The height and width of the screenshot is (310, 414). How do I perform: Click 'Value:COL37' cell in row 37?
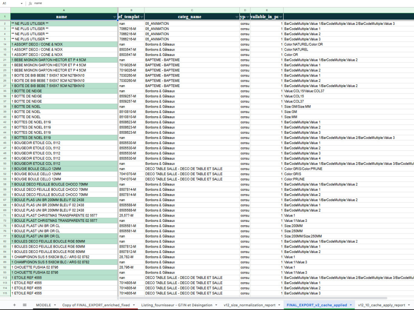[x=349, y=101]
